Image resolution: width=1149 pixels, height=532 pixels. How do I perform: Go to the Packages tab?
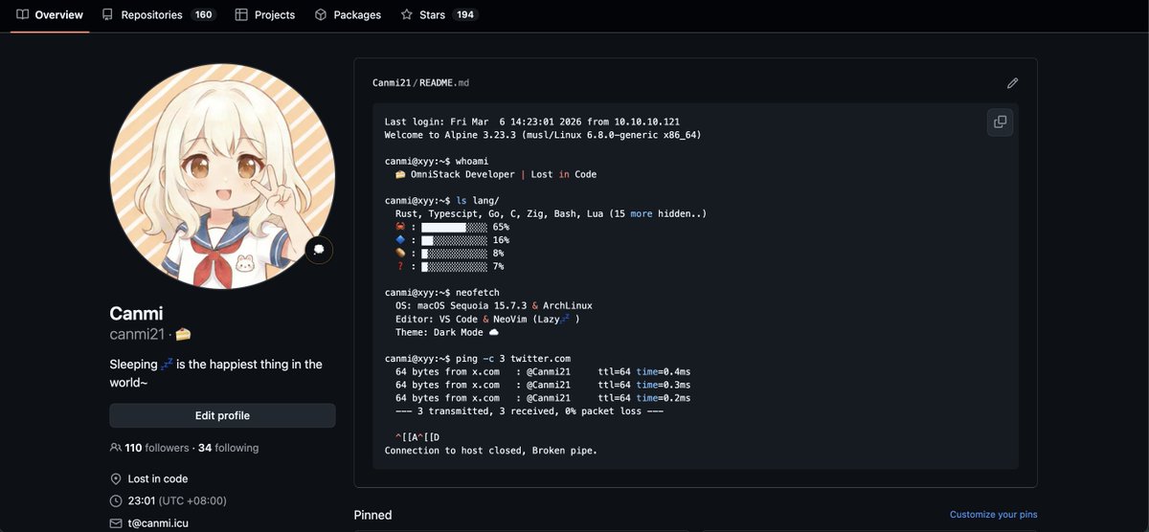tap(348, 15)
